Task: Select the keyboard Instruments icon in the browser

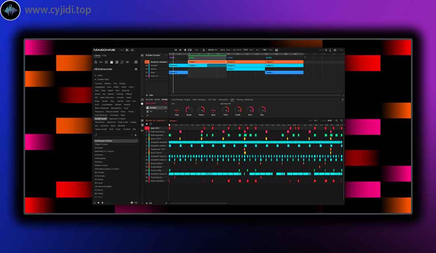Action: 111,62
